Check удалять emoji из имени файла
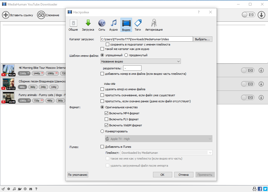This screenshot has width=268, height=192. click(102, 89)
